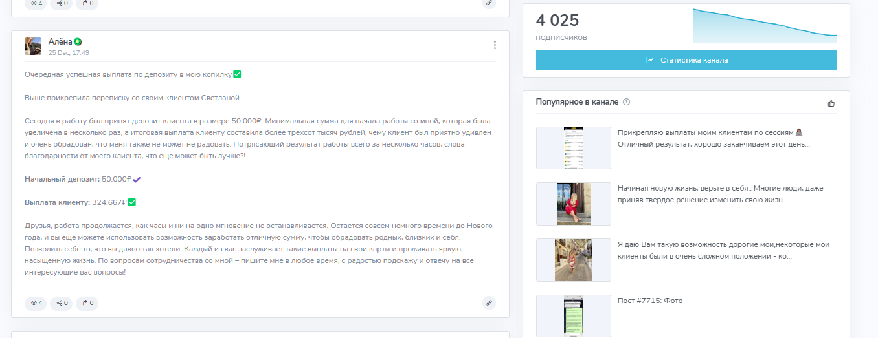Screen dimensions: 878x338
Task: Click the forwards counter on Алёна's post
Action: (87, 302)
